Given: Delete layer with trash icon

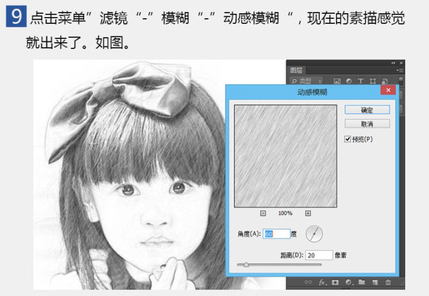Looking at the screenshot, I should click(x=389, y=283).
